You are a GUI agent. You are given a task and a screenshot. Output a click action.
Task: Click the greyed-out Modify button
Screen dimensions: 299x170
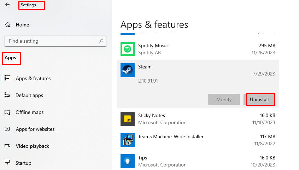pos(224,99)
